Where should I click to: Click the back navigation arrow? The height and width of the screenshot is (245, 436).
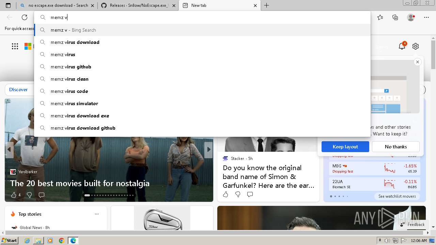10,17
